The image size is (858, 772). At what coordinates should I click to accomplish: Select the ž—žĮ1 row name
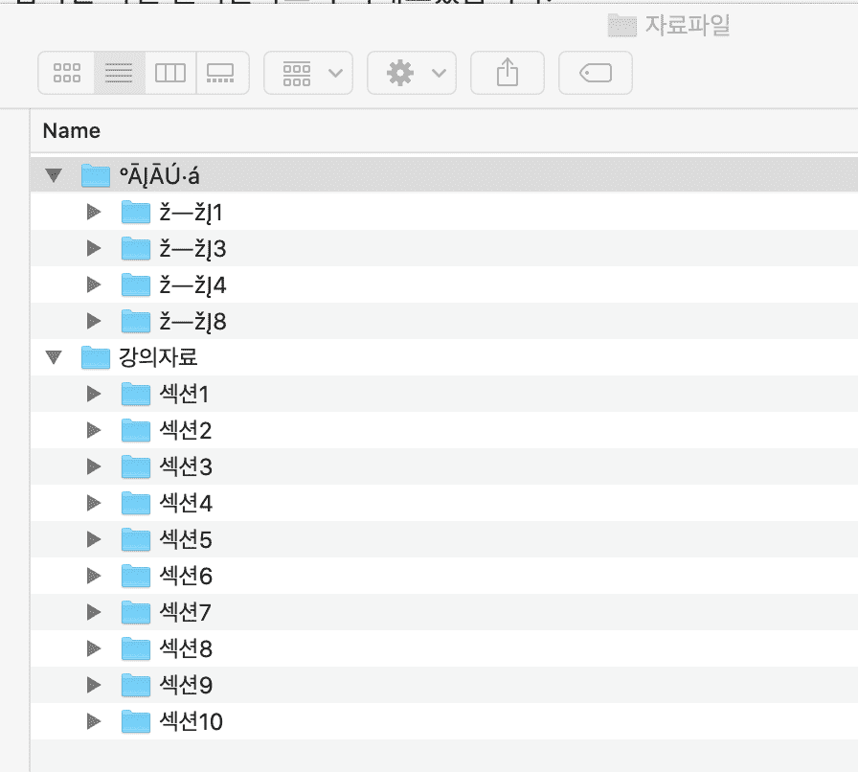[191, 213]
